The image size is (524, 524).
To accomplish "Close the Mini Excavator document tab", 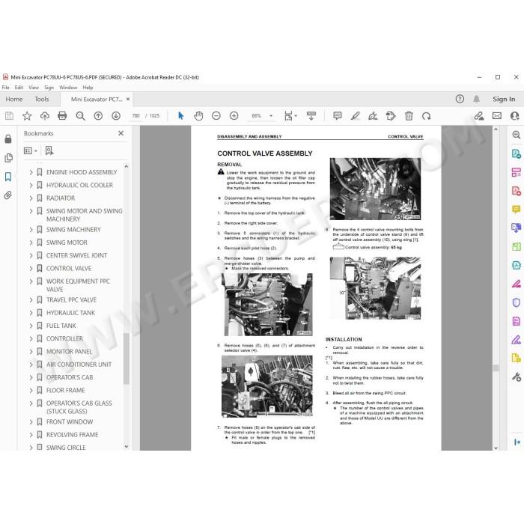I will pos(128,100).
